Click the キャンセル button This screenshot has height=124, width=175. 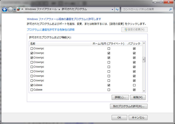pyautogui.click(x=138, y=118)
